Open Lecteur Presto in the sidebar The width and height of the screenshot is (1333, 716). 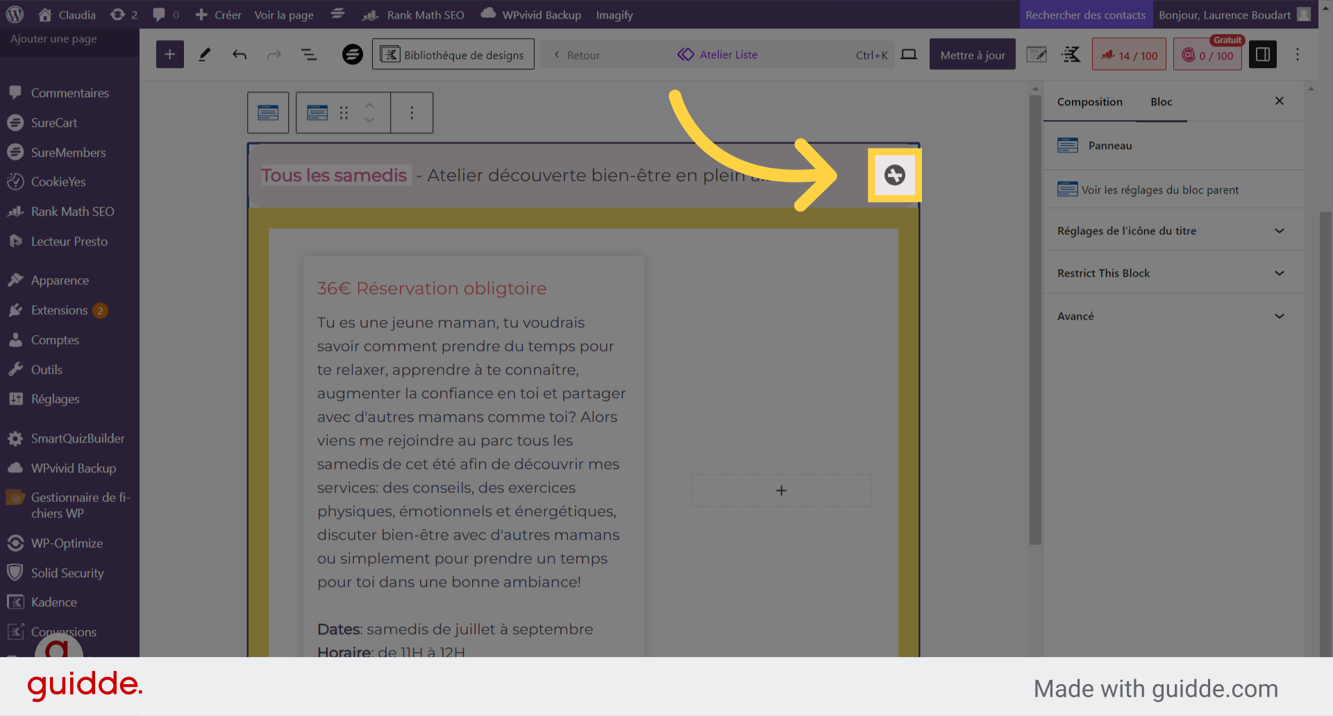[x=69, y=241]
